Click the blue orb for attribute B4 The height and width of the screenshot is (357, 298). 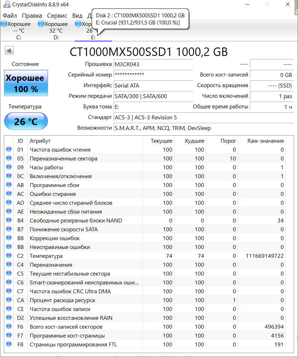click(x=9, y=221)
